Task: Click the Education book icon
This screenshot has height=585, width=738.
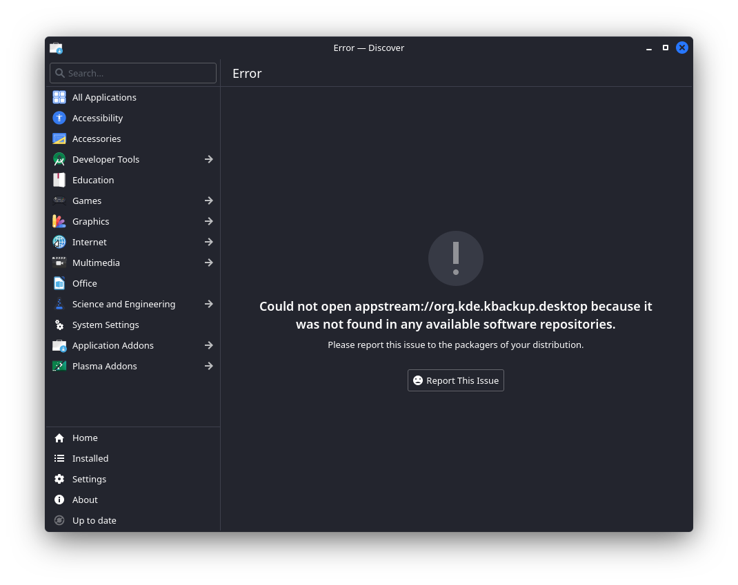Action: (x=59, y=180)
